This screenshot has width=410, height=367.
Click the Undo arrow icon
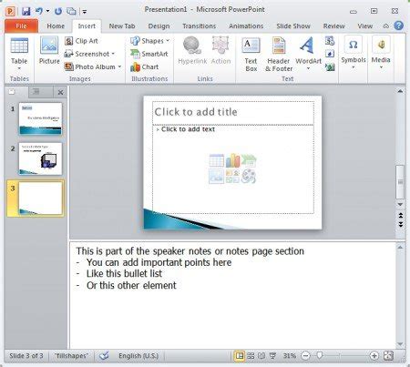pos(39,11)
